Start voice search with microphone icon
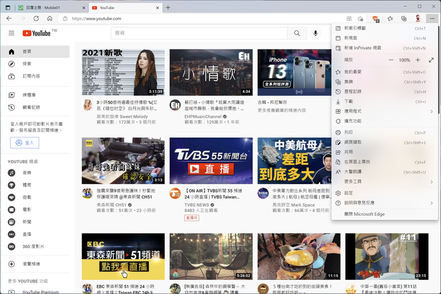This screenshot has height=294, width=441. tap(315, 33)
